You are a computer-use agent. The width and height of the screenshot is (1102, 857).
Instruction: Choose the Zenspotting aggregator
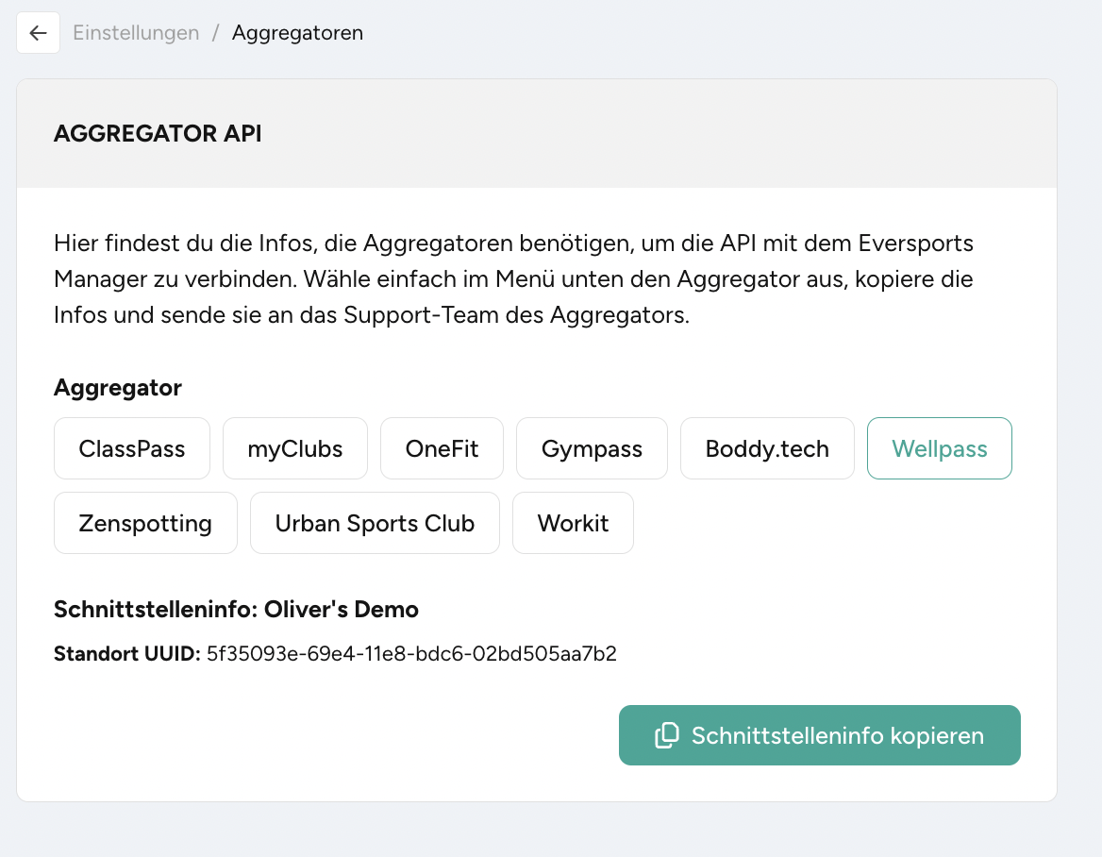tap(145, 523)
